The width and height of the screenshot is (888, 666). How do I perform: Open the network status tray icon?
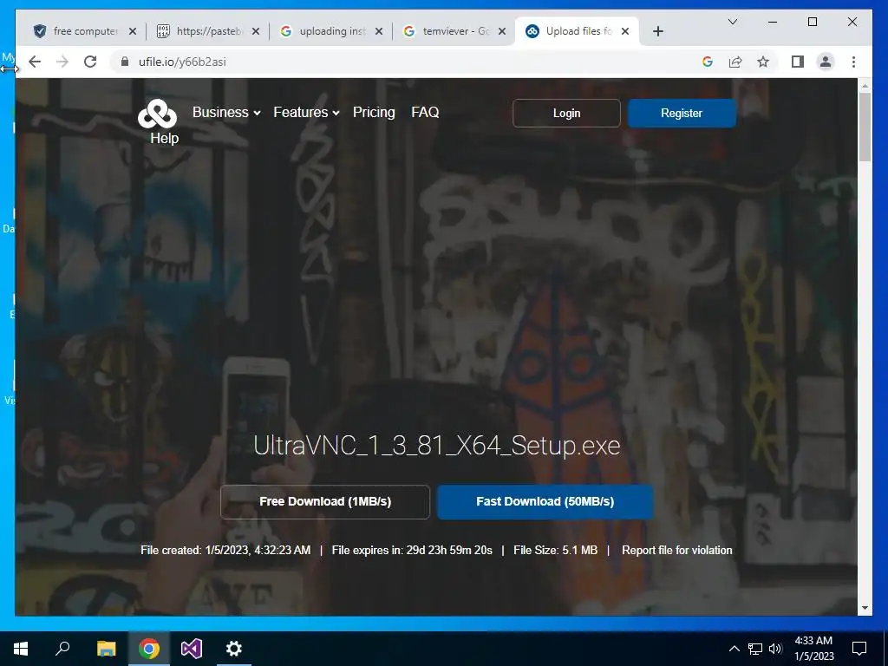point(755,649)
